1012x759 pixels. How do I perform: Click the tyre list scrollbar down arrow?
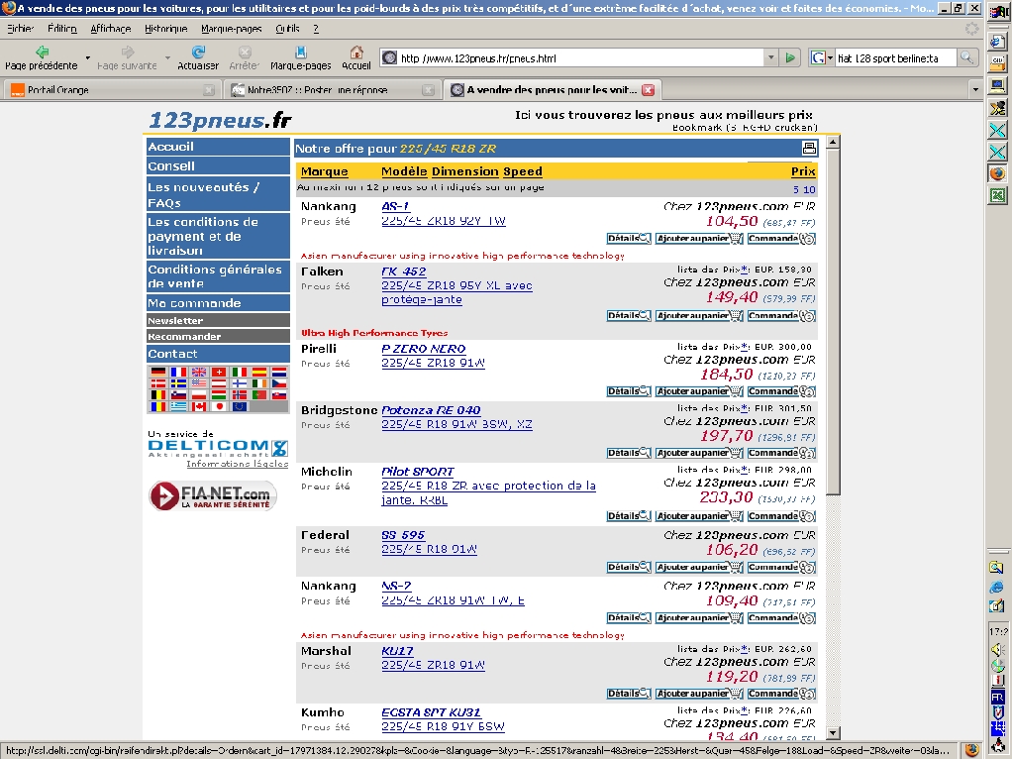[833, 732]
